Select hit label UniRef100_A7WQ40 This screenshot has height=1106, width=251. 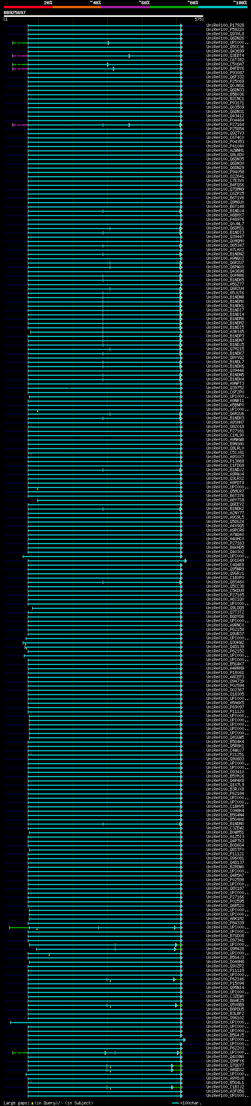(x=225, y=534)
